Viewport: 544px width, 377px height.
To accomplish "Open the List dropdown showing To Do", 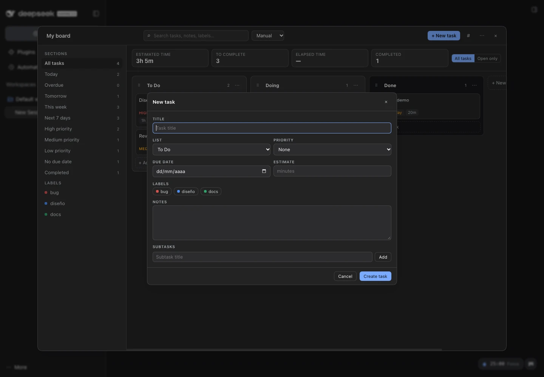I will click(212, 150).
